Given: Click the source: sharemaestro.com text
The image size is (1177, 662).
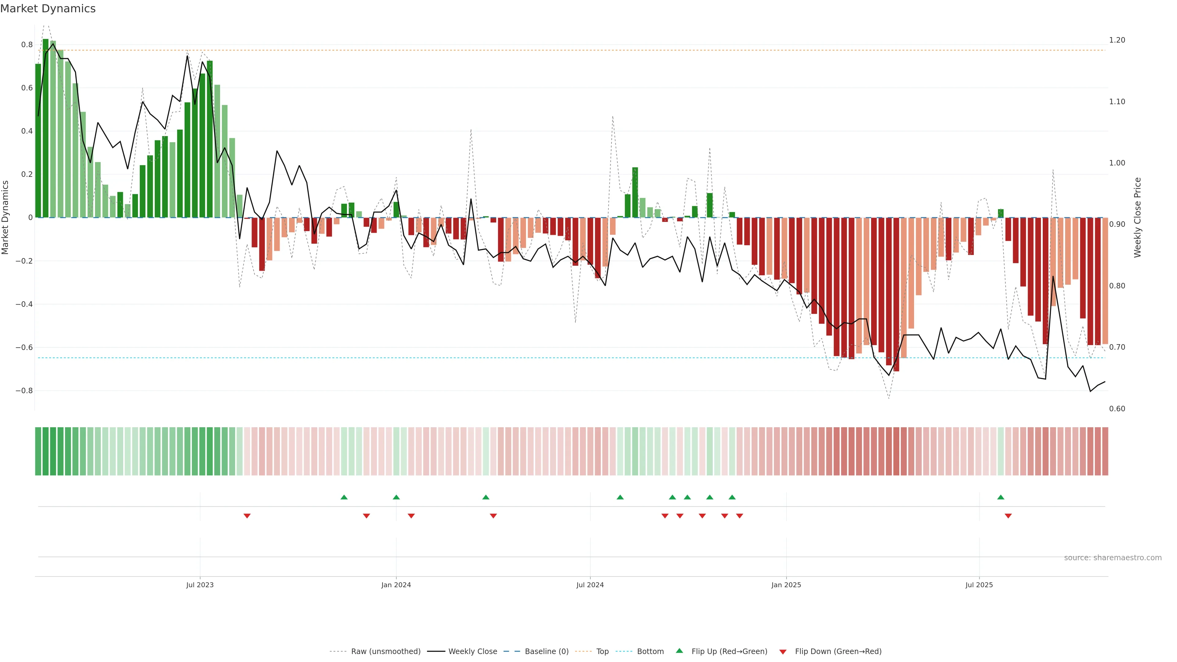Looking at the screenshot, I should click(x=1113, y=558).
